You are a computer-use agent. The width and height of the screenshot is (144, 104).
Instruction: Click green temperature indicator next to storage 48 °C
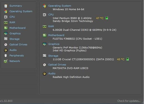point(128,59)
